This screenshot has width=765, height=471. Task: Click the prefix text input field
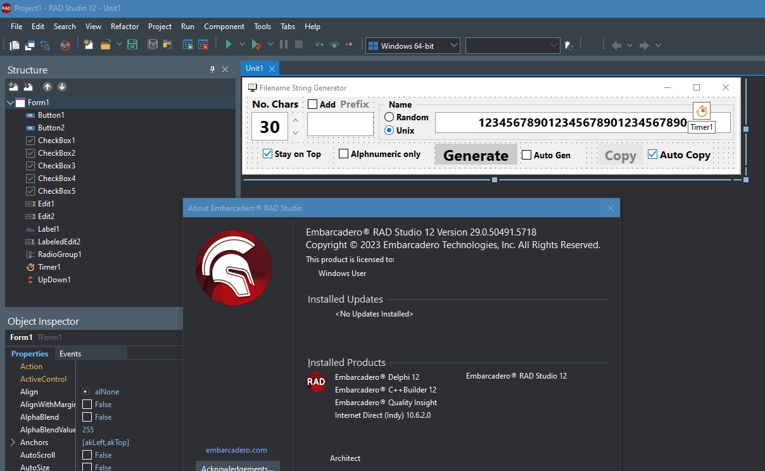coord(341,124)
